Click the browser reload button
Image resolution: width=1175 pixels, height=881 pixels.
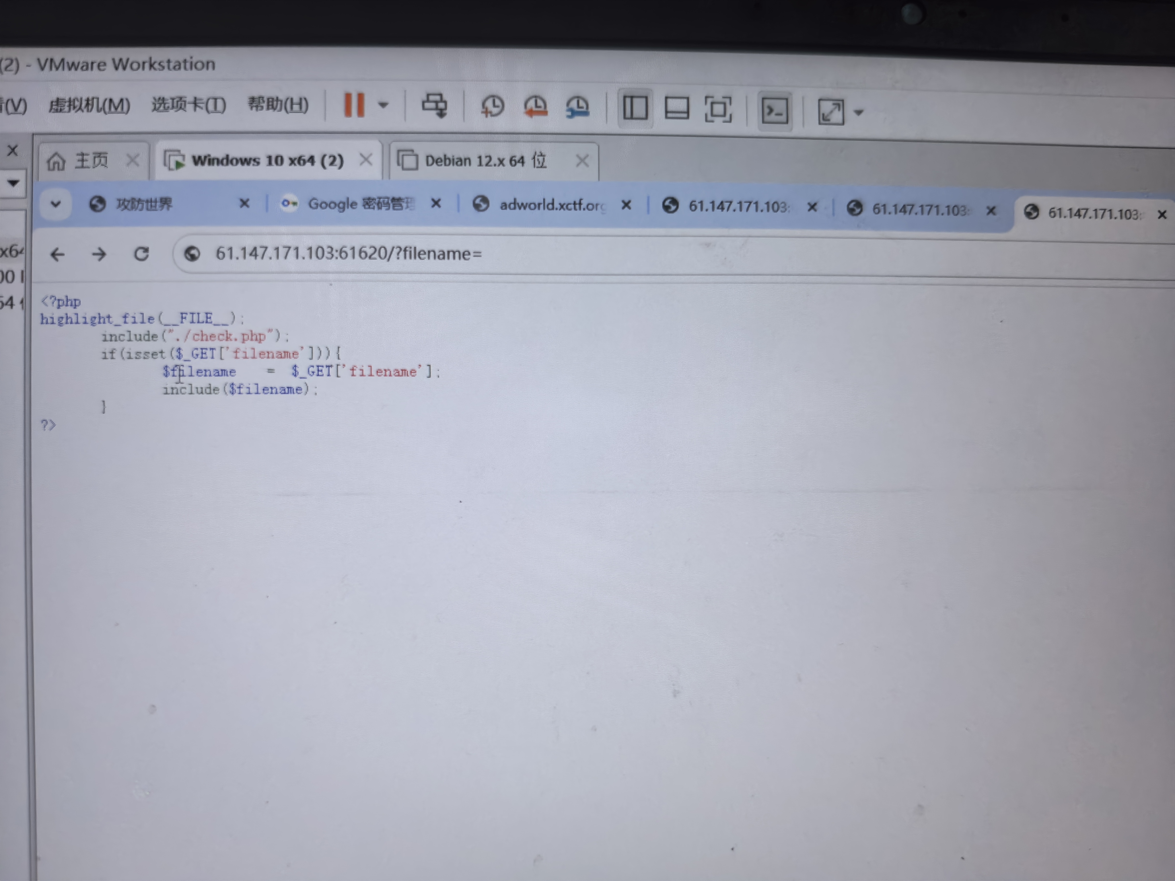141,254
